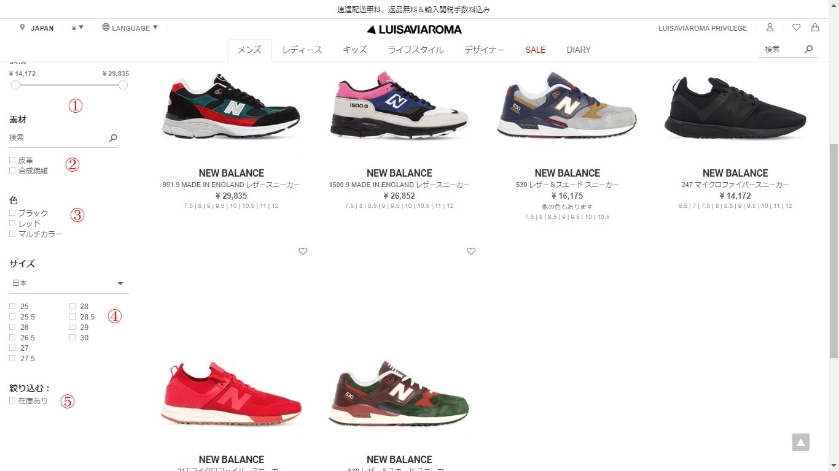This screenshot has width=839, height=471.
Task: Check the ブラック color filter
Action: point(12,213)
